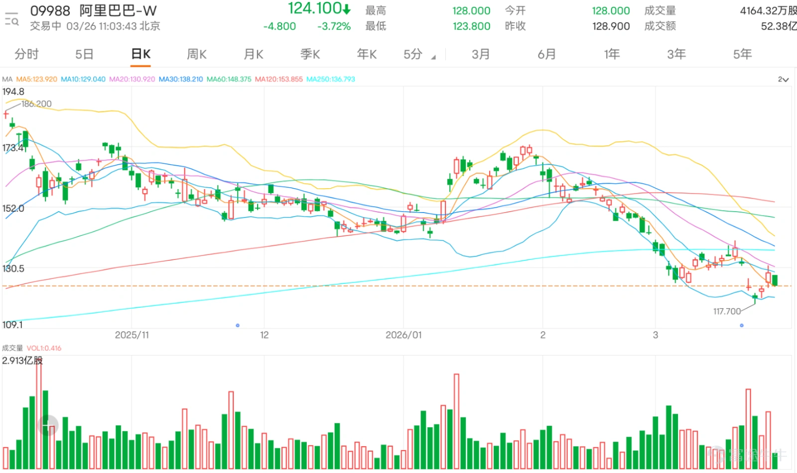Click the orange dashed current-price line
This screenshot has height=473, width=797.
coord(397,286)
